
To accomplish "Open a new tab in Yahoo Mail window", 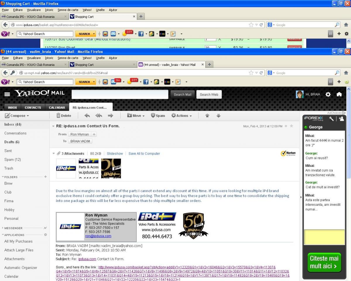I will (x=209, y=65).
